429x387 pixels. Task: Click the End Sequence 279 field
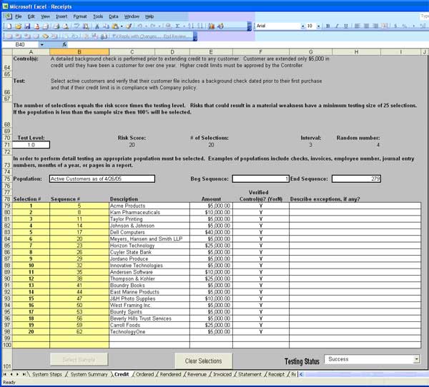[356, 179]
